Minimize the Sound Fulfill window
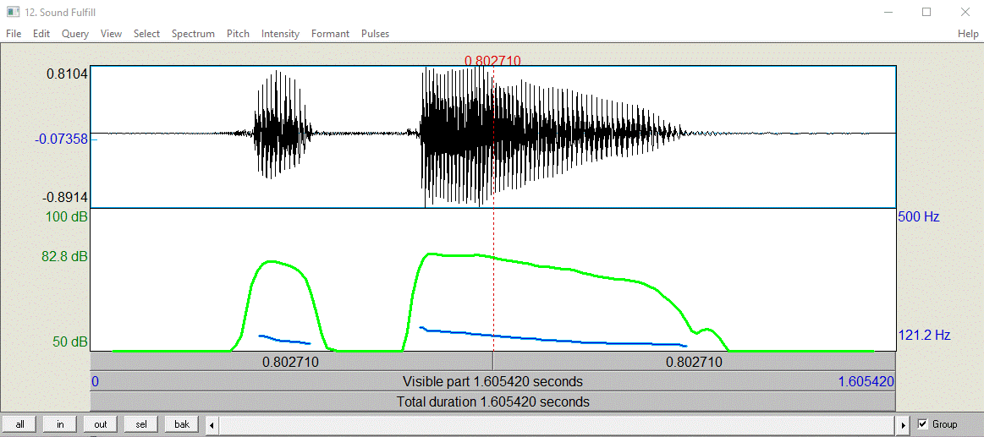This screenshot has height=437, width=984. click(x=888, y=12)
